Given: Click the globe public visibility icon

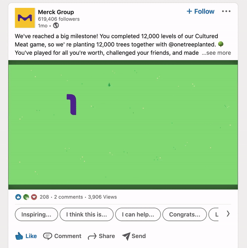Looking at the screenshot, I should [56, 26].
